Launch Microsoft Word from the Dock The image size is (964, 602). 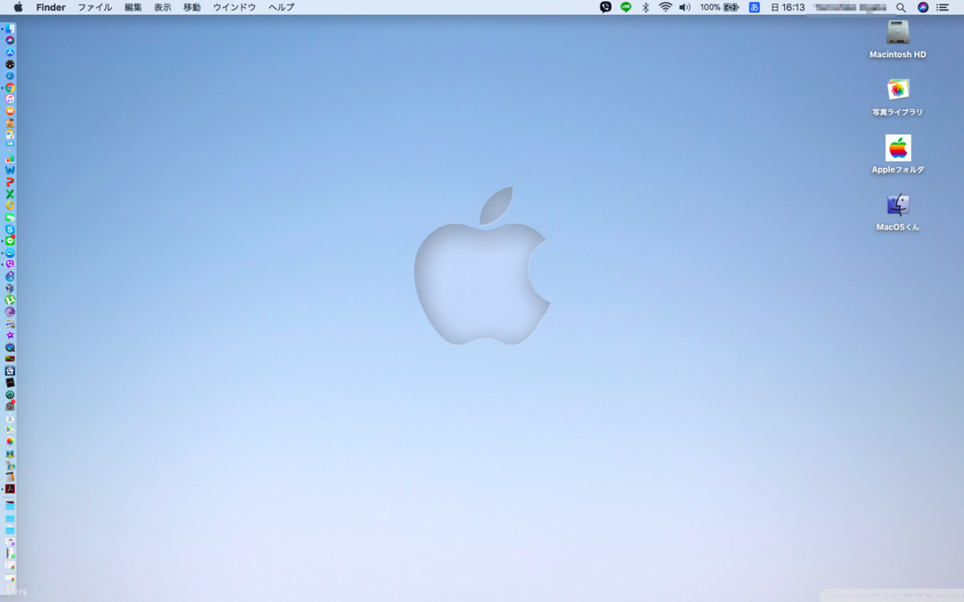(9, 169)
